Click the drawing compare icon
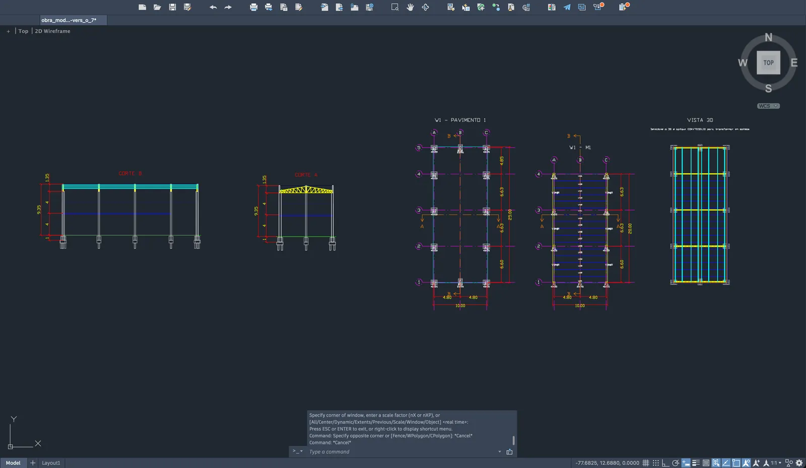 (552, 7)
